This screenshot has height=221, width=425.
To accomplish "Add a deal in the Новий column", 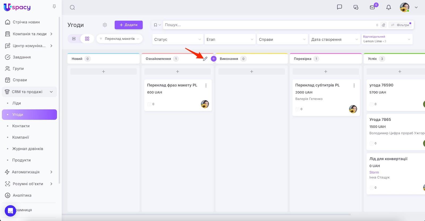I will (104, 72).
